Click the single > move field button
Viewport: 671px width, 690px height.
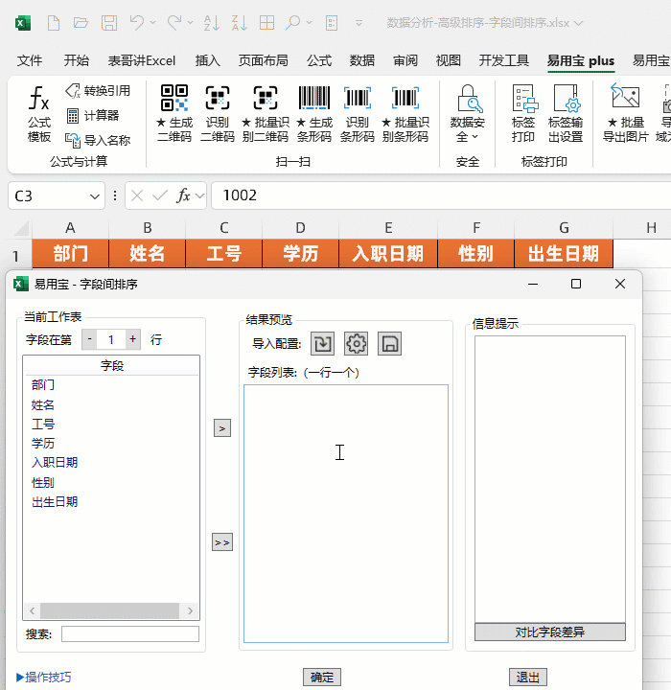(222, 428)
